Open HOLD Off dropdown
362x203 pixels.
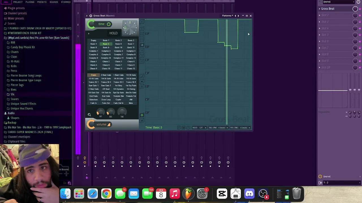click(x=199, y=128)
